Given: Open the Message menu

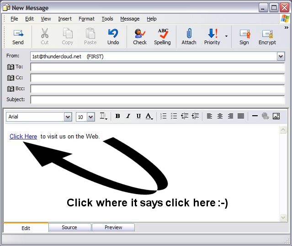Looking at the screenshot, I should pyautogui.click(x=130, y=19).
